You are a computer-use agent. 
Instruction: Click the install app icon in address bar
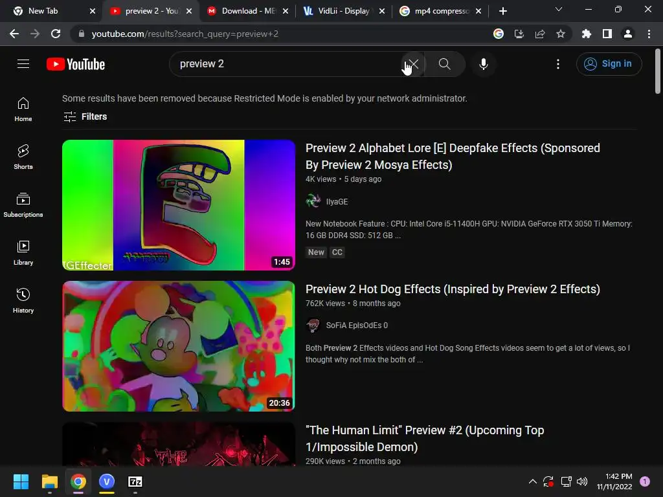pyautogui.click(x=519, y=34)
